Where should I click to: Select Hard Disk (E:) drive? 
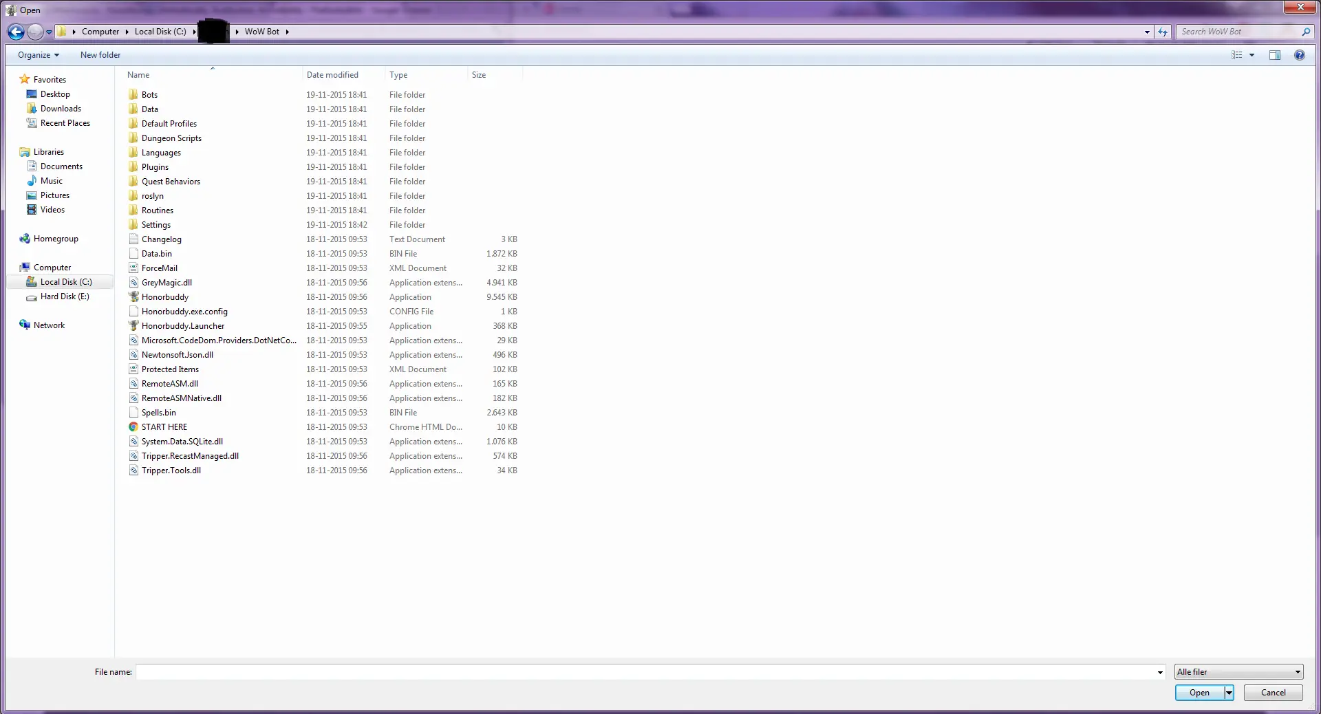(x=65, y=296)
